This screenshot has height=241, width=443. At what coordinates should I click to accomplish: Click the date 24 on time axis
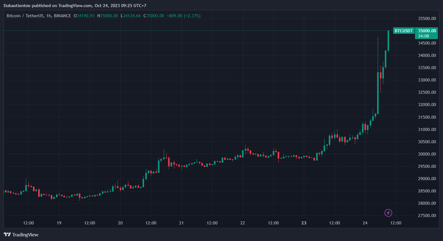click(x=365, y=223)
